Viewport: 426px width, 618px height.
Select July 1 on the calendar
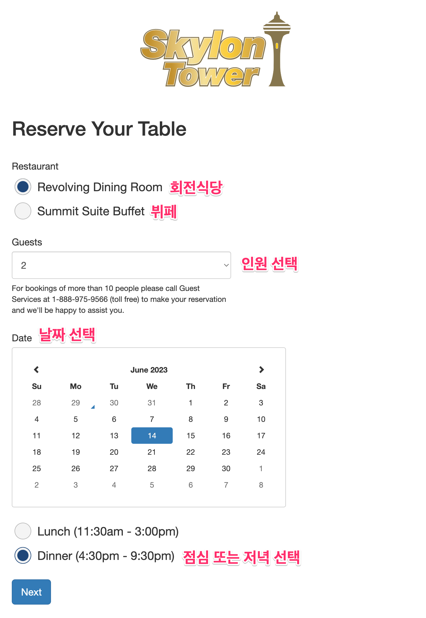tap(261, 468)
